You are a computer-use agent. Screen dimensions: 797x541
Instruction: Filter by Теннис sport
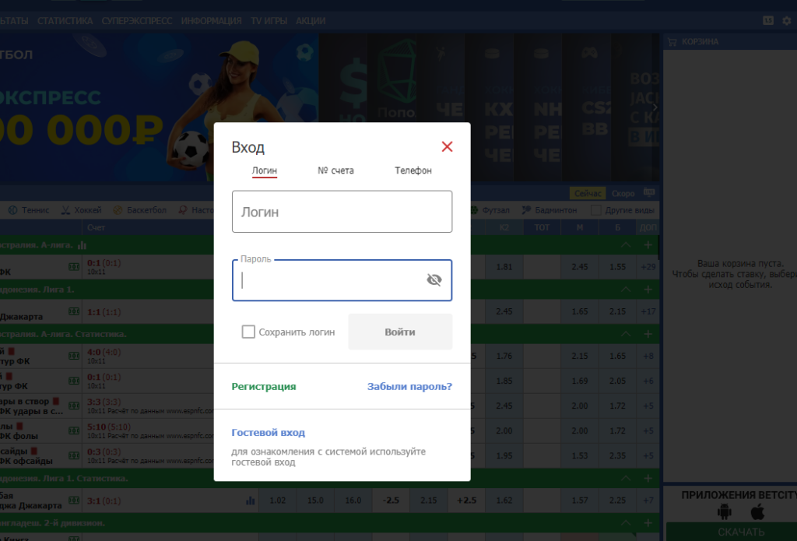29,210
